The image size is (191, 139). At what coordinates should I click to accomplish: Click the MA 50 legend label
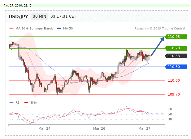[x=68, y=29]
